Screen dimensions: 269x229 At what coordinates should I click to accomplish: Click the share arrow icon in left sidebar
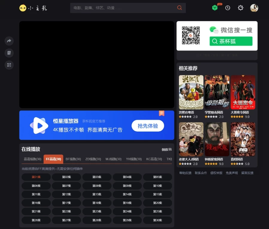pyautogui.click(x=9, y=41)
